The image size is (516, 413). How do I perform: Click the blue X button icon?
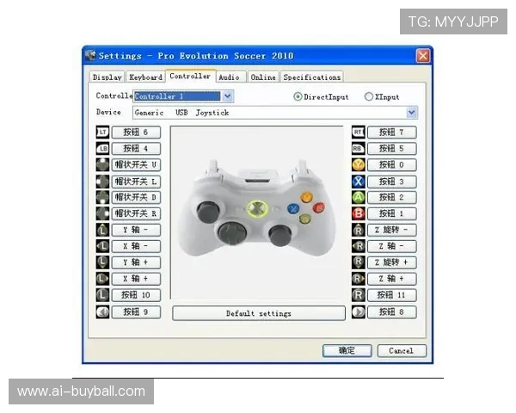click(x=359, y=182)
